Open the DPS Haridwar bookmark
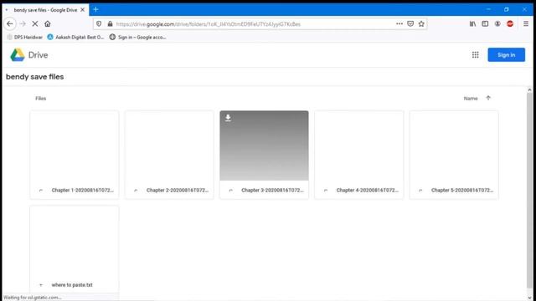536x301 pixels. pos(24,37)
